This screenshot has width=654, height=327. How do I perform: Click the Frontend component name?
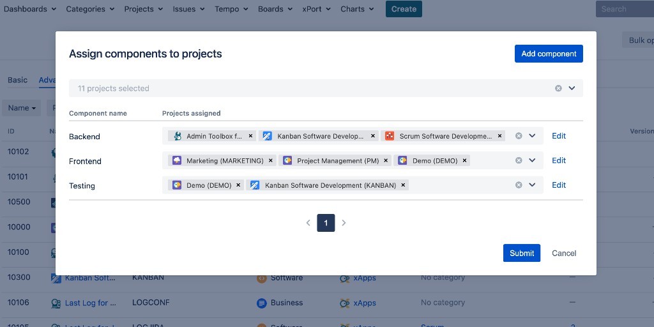(85, 162)
